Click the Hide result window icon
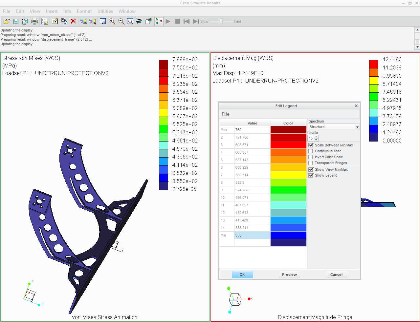Screen dimensions: 420x322 click(x=93, y=21)
